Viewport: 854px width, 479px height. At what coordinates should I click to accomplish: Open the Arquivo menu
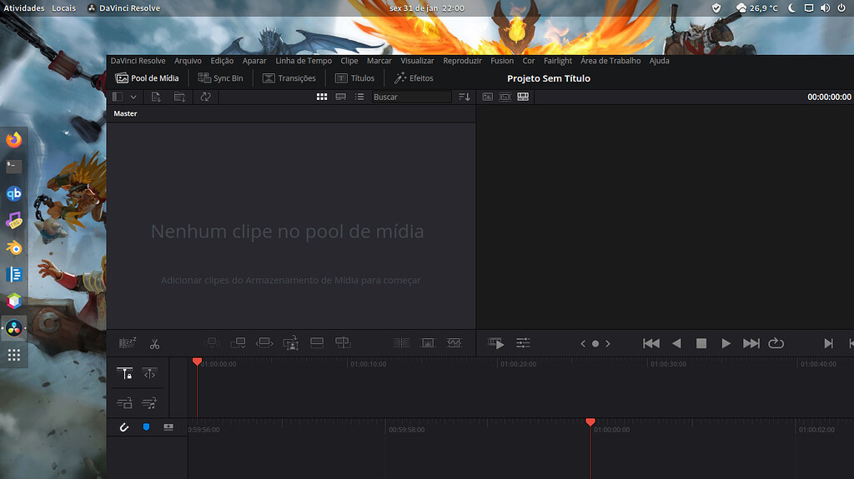pos(188,61)
